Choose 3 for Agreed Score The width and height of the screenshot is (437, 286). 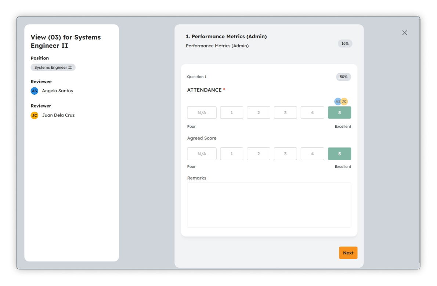pos(285,153)
